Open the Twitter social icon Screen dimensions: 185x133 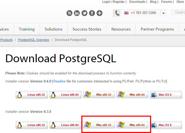[x=84, y=13]
